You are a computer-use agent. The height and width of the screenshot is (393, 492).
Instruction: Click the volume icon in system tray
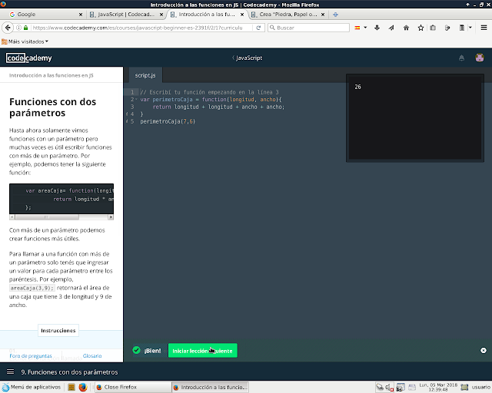point(390,388)
